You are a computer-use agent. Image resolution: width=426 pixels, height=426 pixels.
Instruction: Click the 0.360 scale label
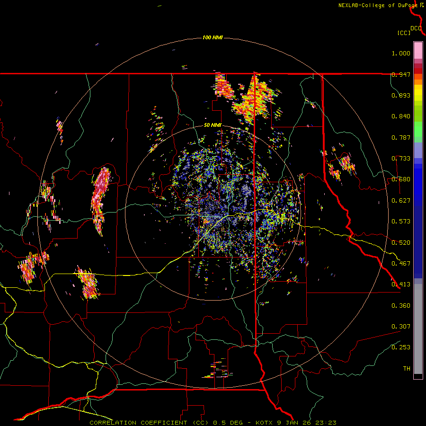401,306
